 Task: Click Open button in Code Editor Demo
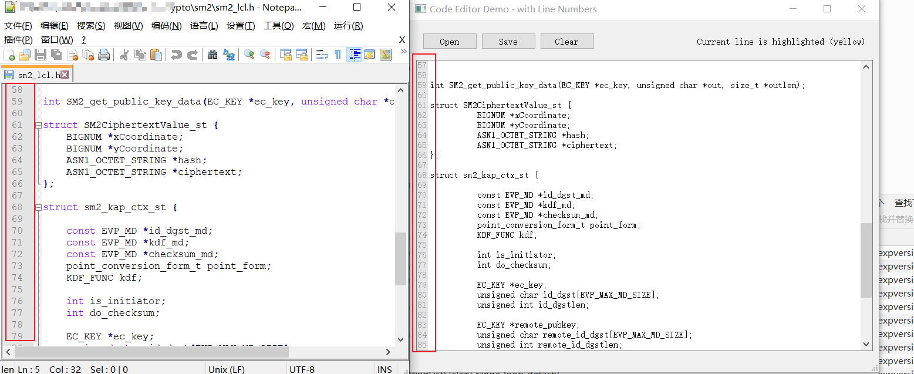pyautogui.click(x=450, y=41)
